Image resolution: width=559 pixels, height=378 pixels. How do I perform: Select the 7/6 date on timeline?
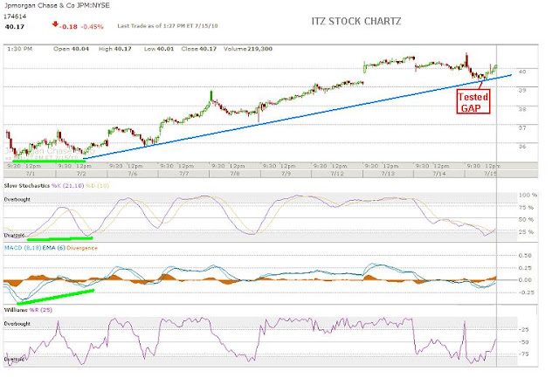pyautogui.click(x=133, y=174)
